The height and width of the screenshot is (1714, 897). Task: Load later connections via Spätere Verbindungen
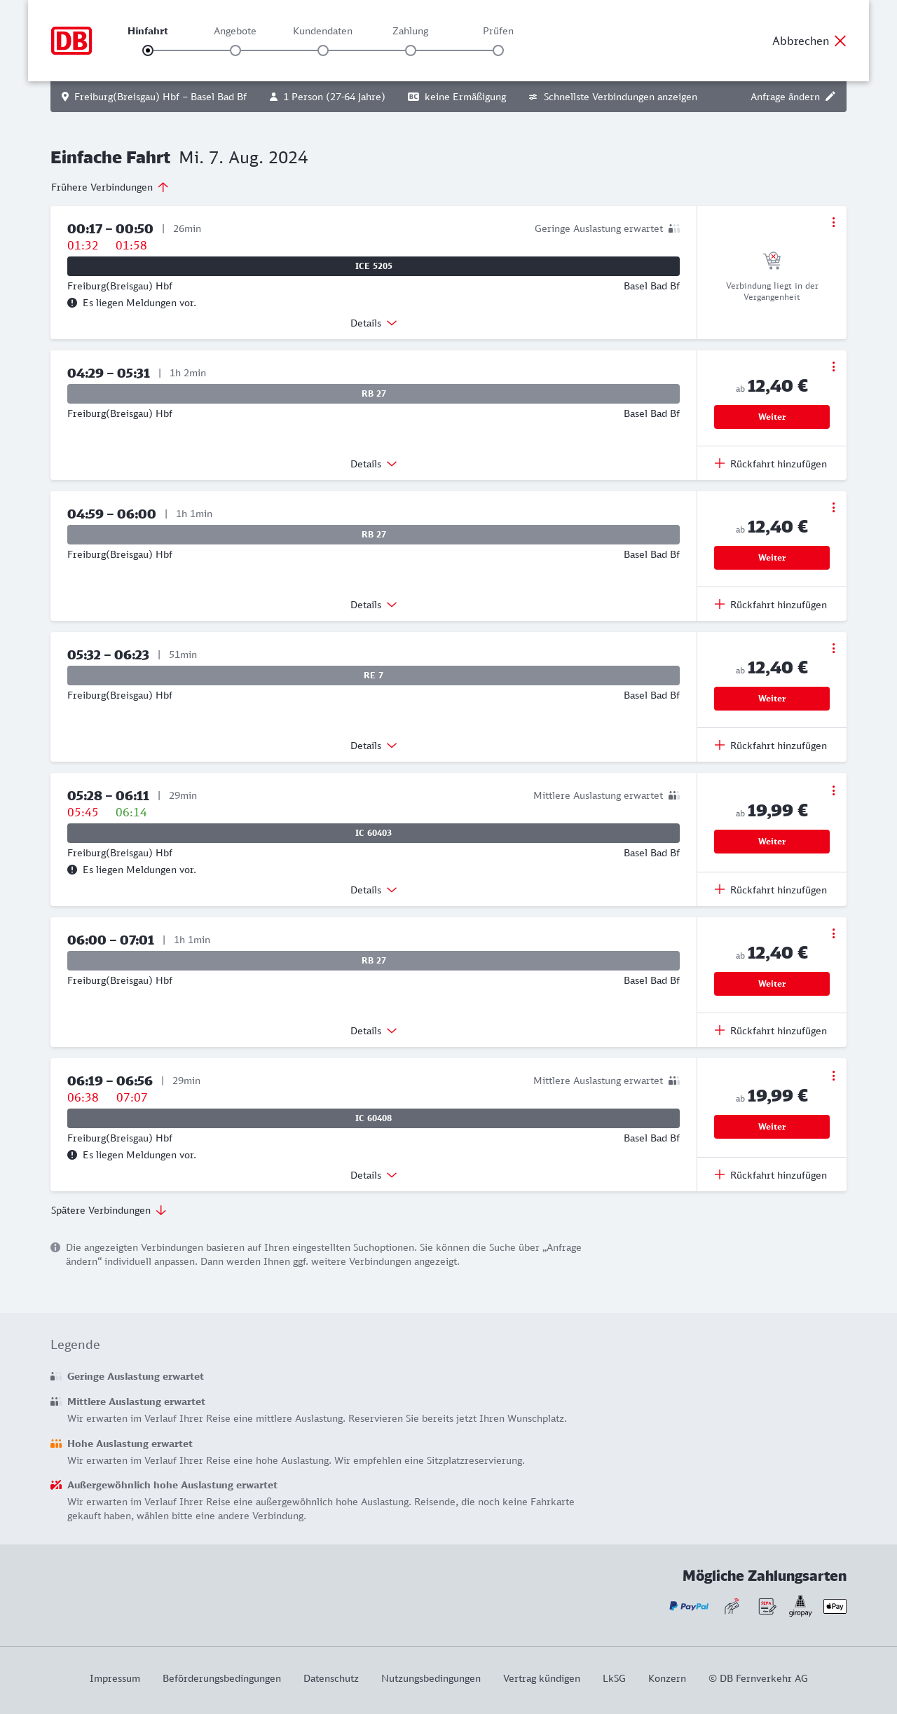tap(108, 1210)
